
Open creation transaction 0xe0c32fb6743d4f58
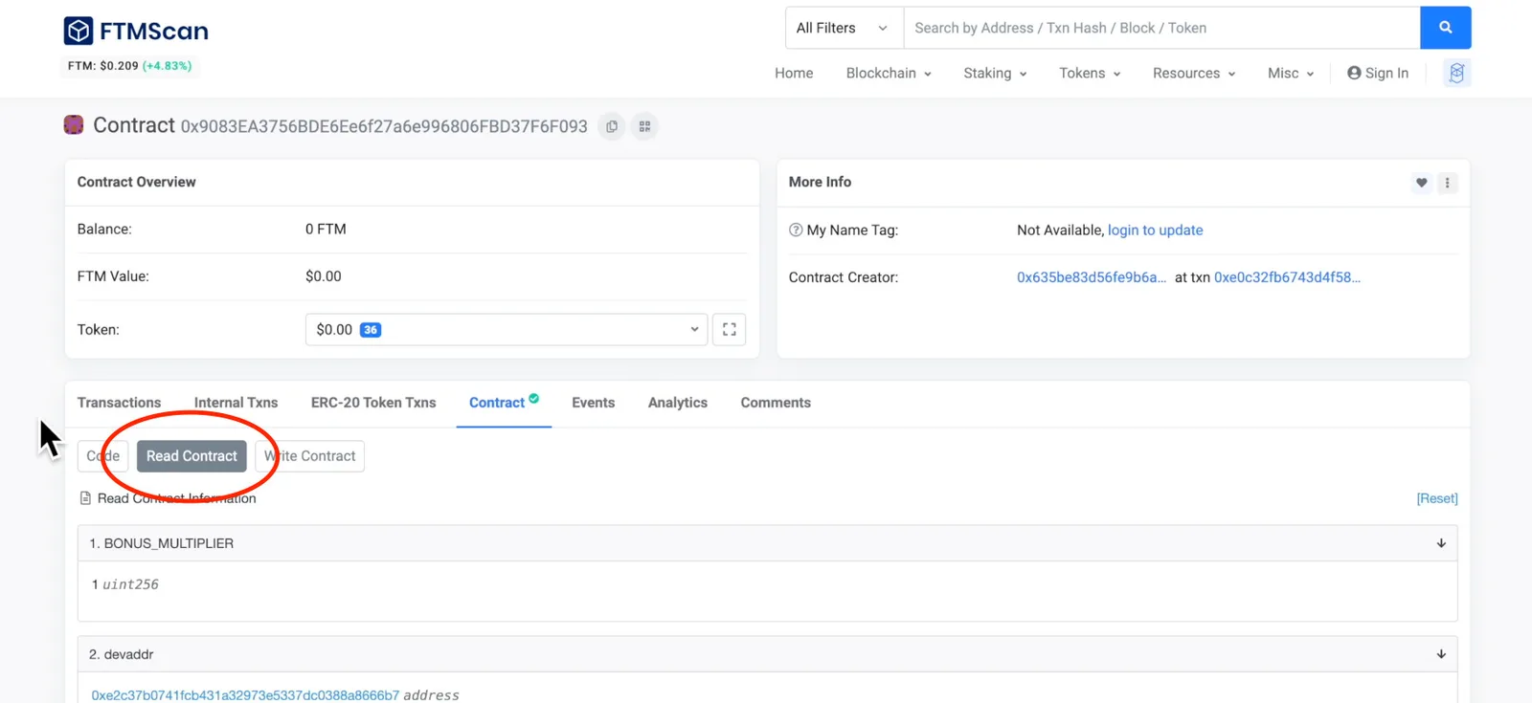click(x=1287, y=277)
